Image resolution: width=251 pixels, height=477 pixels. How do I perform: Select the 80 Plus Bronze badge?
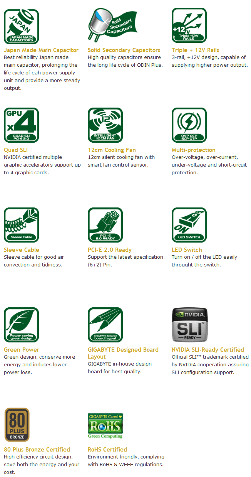click(x=17, y=425)
